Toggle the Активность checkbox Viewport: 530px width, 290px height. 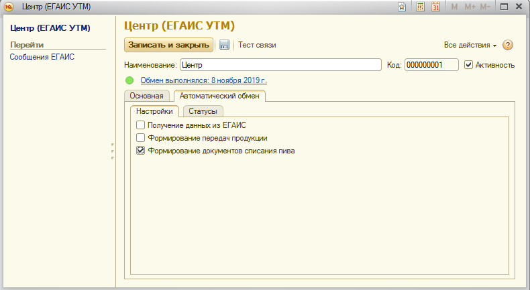pos(468,65)
